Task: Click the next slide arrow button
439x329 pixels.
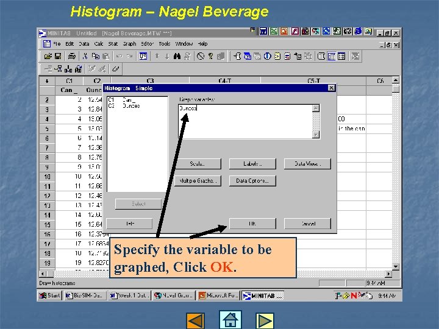Action: click(x=265, y=320)
